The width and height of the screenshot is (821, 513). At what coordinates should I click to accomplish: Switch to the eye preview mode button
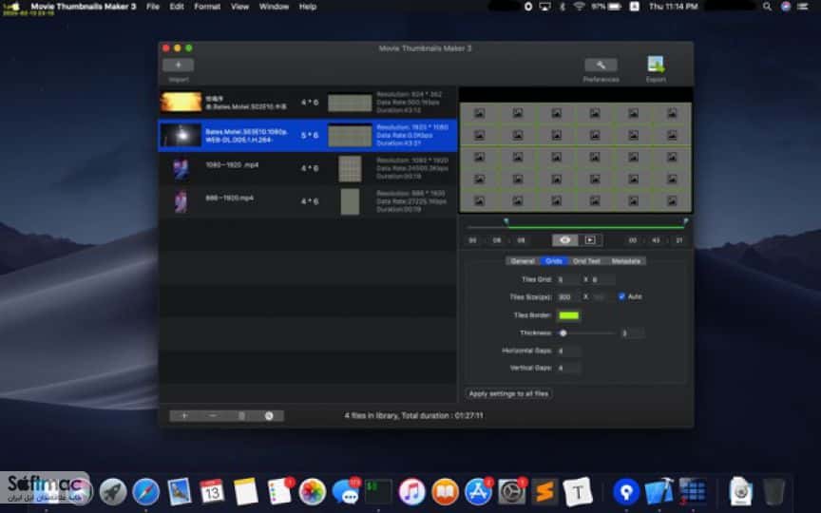tap(565, 239)
